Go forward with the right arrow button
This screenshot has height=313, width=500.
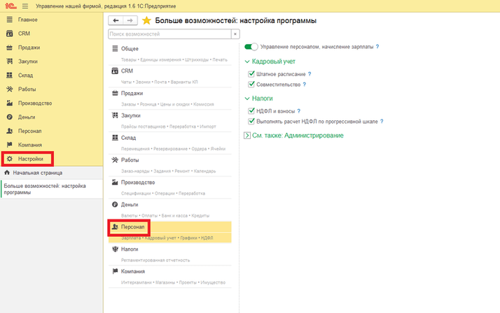tap(130, 20)
